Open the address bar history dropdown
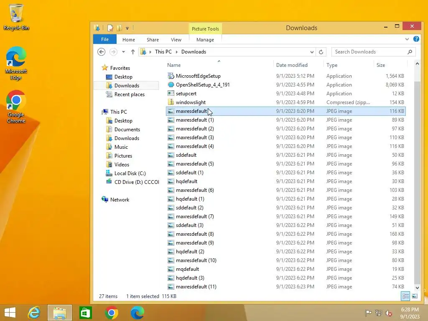The height and width of the screenshot is (321, 428). (x=312, y=52)
